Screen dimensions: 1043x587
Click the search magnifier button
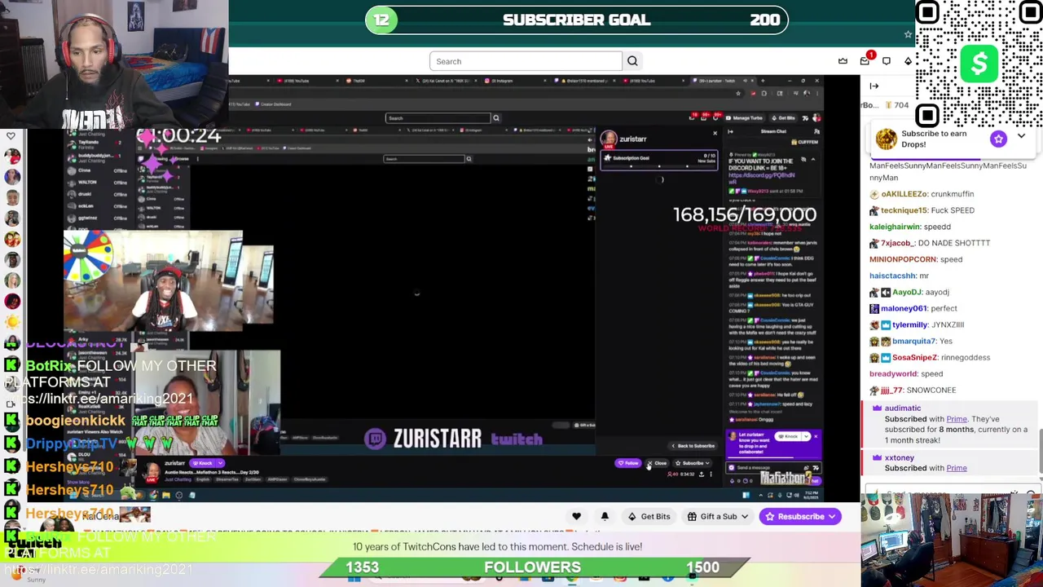[632, 61]
